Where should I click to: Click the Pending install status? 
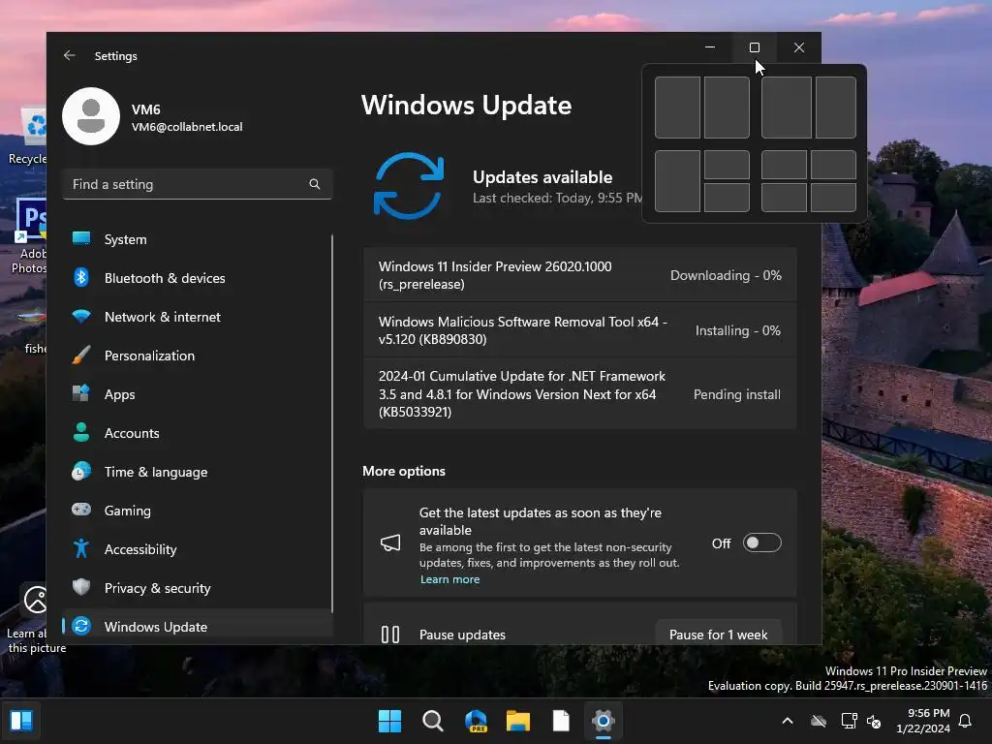pos(737,394)
